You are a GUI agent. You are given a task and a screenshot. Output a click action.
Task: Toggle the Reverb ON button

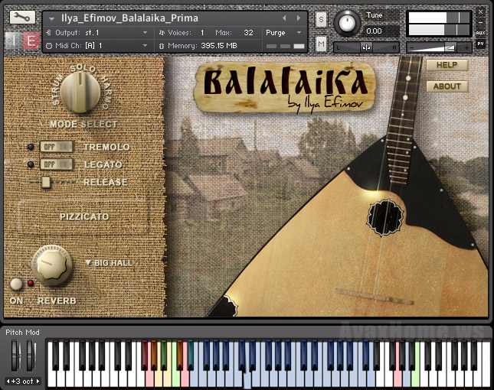[x=16, y=284]
